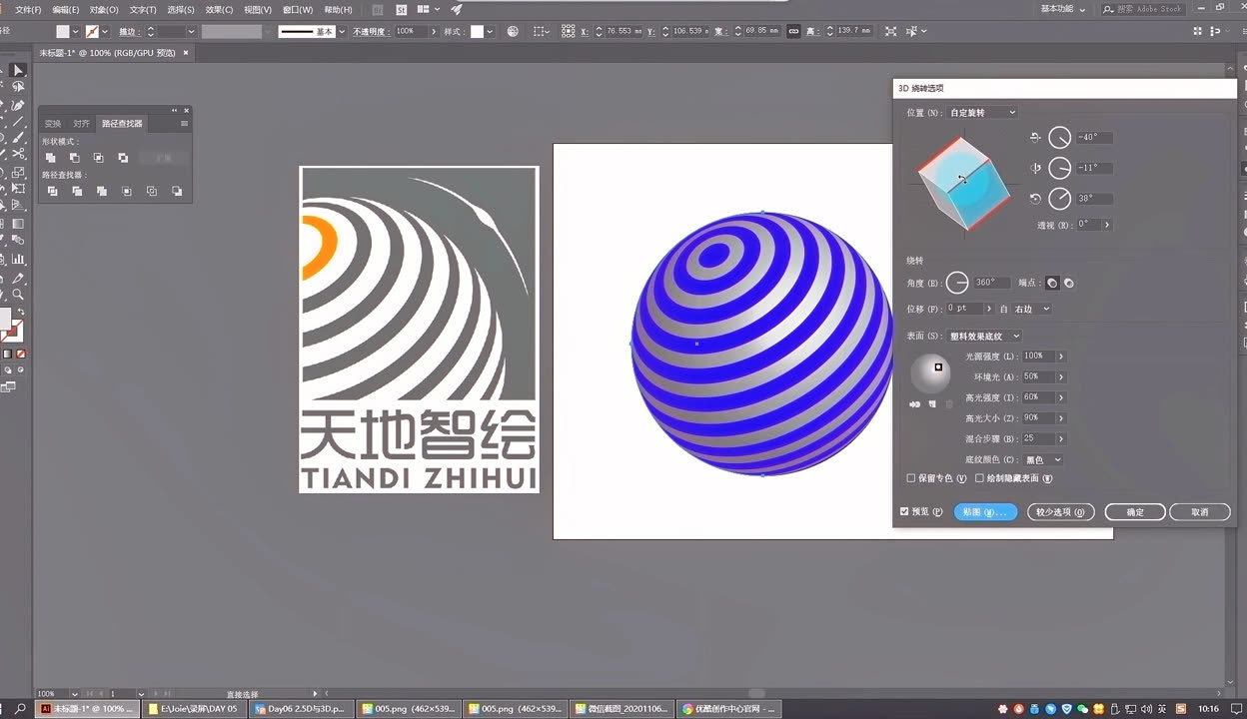Screen dimensions: 1247x719
Task: Expand the 光源强度 value slider arrow
Action: [x=1060, y=357]
